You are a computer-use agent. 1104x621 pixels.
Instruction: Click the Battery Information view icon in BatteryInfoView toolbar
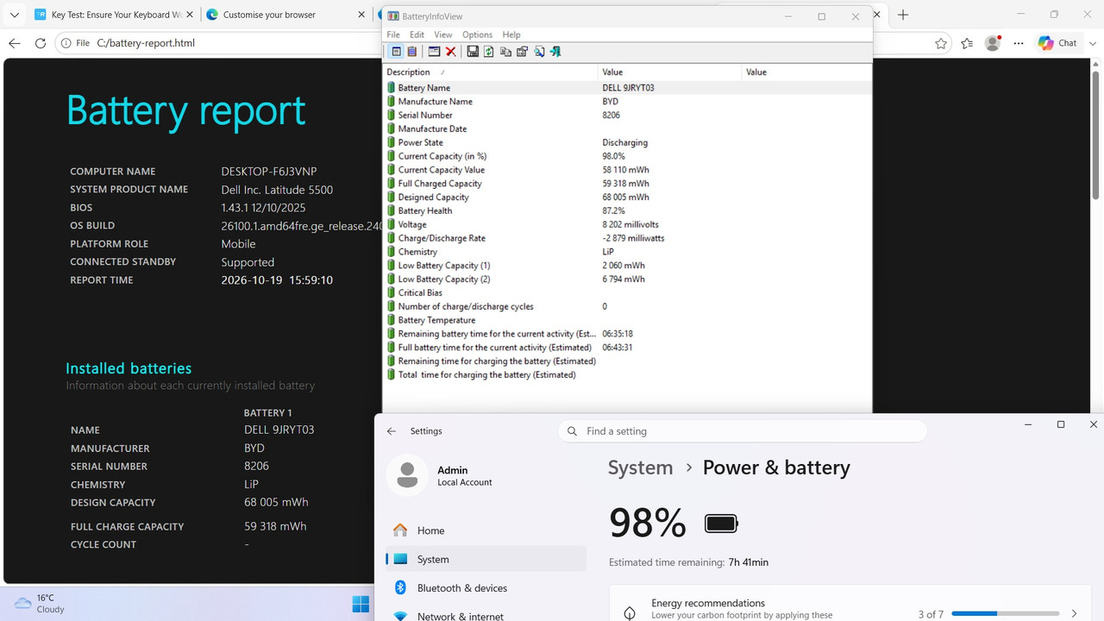[x=397, y=52]
